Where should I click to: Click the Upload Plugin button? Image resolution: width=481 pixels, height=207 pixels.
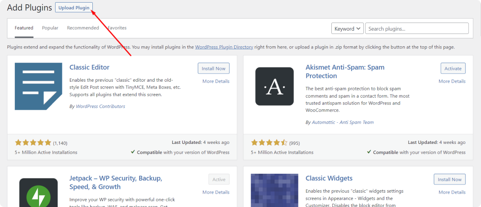[74, 8]
